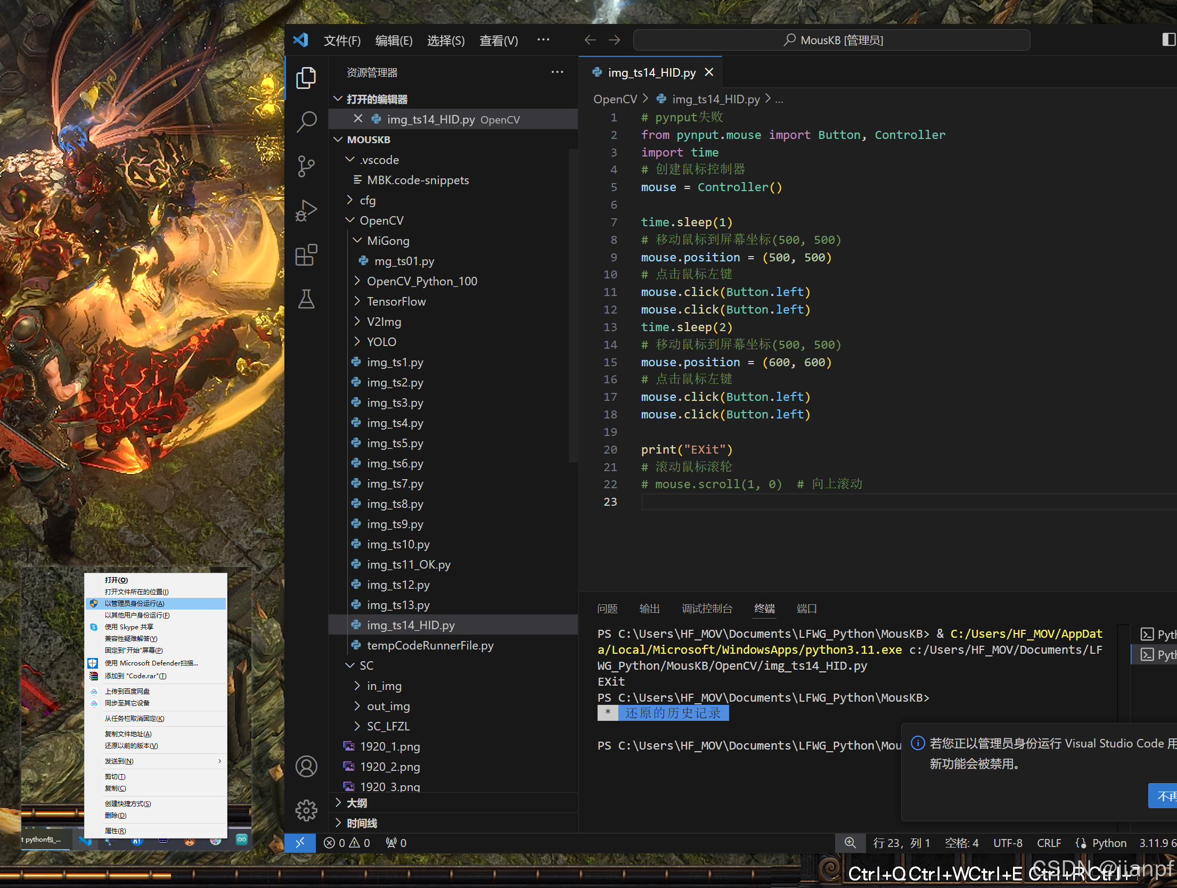Open the Source Control view
The height and width of the screenshot is (888, 1177).
306,166
